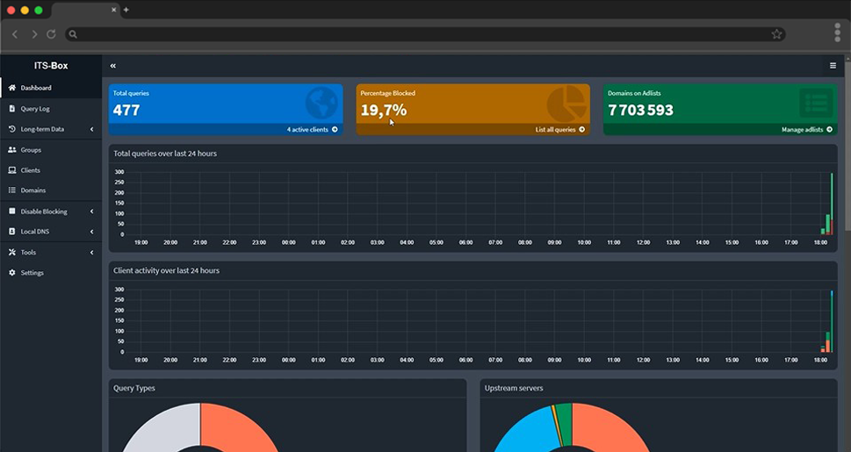Screen dimensions: 851x452
Task: Click the Query Log file icon
Action: pyautogui.click(x=12, y=109)
